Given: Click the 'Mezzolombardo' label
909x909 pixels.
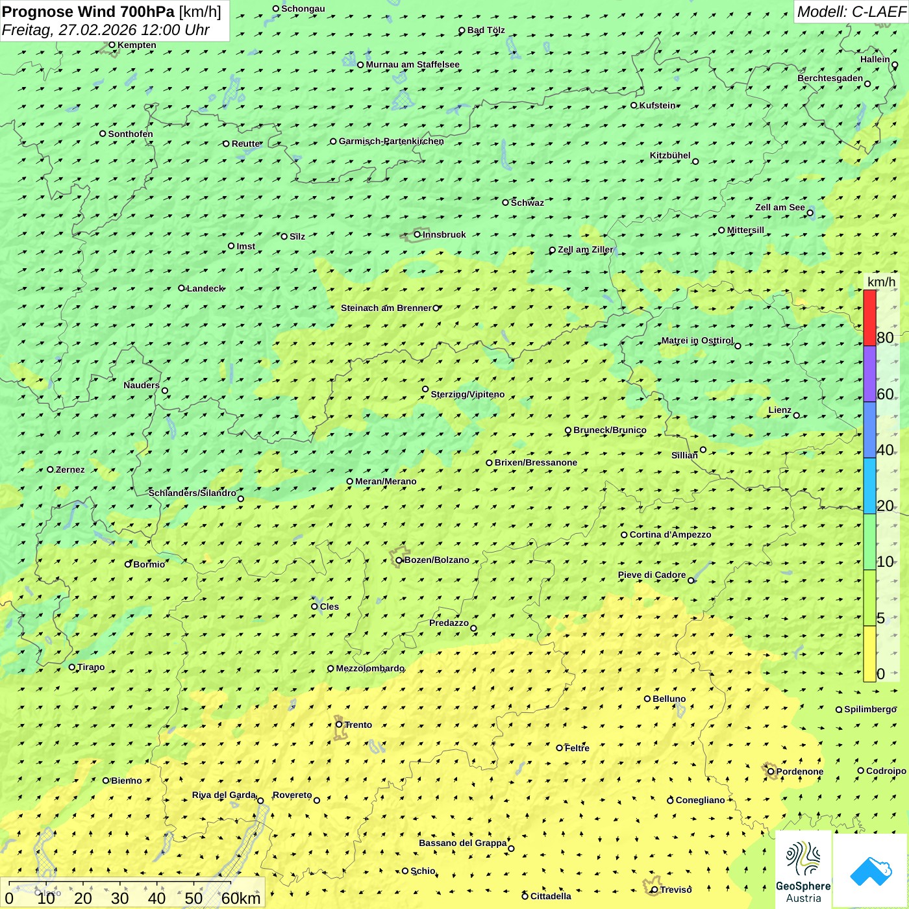Looking at the screenshot, I should click(x=370, y=668).
